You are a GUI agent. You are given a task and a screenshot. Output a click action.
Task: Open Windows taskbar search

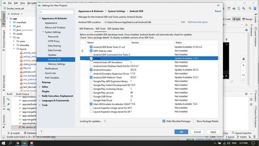point(10,143)
